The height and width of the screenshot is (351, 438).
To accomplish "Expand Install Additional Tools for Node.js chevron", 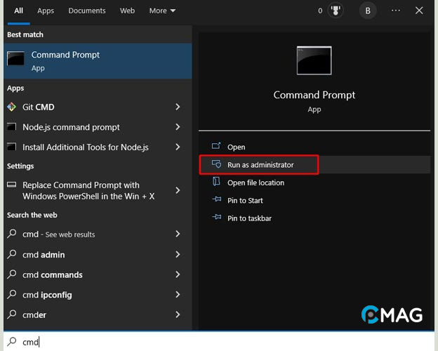I will click(x=178, y=147).
